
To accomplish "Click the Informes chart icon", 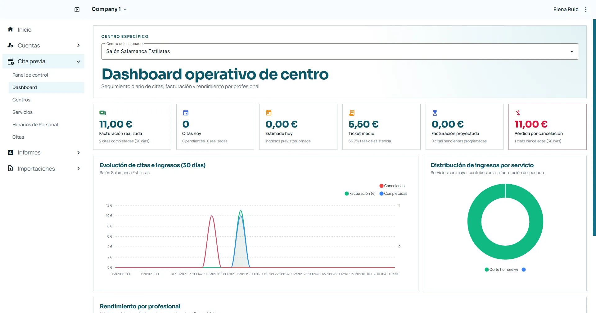I will [x=11, y=152].
